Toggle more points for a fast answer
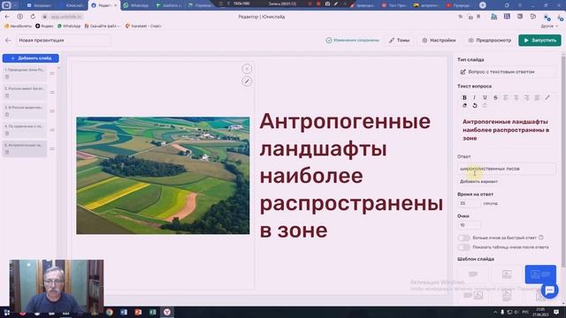566x318 pixels. tap(463, 238)
